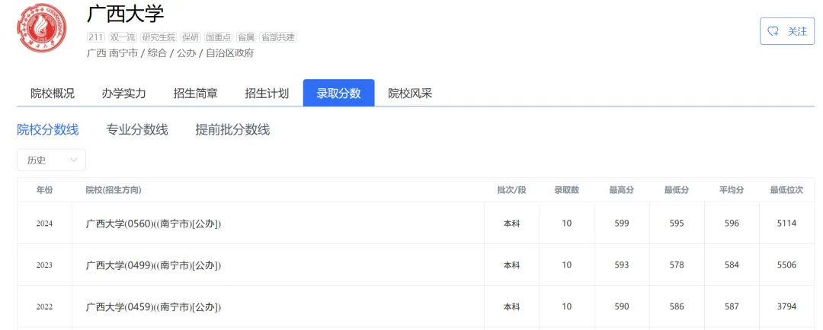The width and height of the screenshot is (823, 330).
Task: Switch to 院校分数线 sub-tab
Action: pyautogui.click(x=48, y=130)
